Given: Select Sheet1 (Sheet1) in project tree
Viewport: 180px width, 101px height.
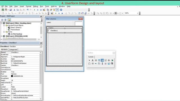Looking at the screenshot, I should (16, 27).
